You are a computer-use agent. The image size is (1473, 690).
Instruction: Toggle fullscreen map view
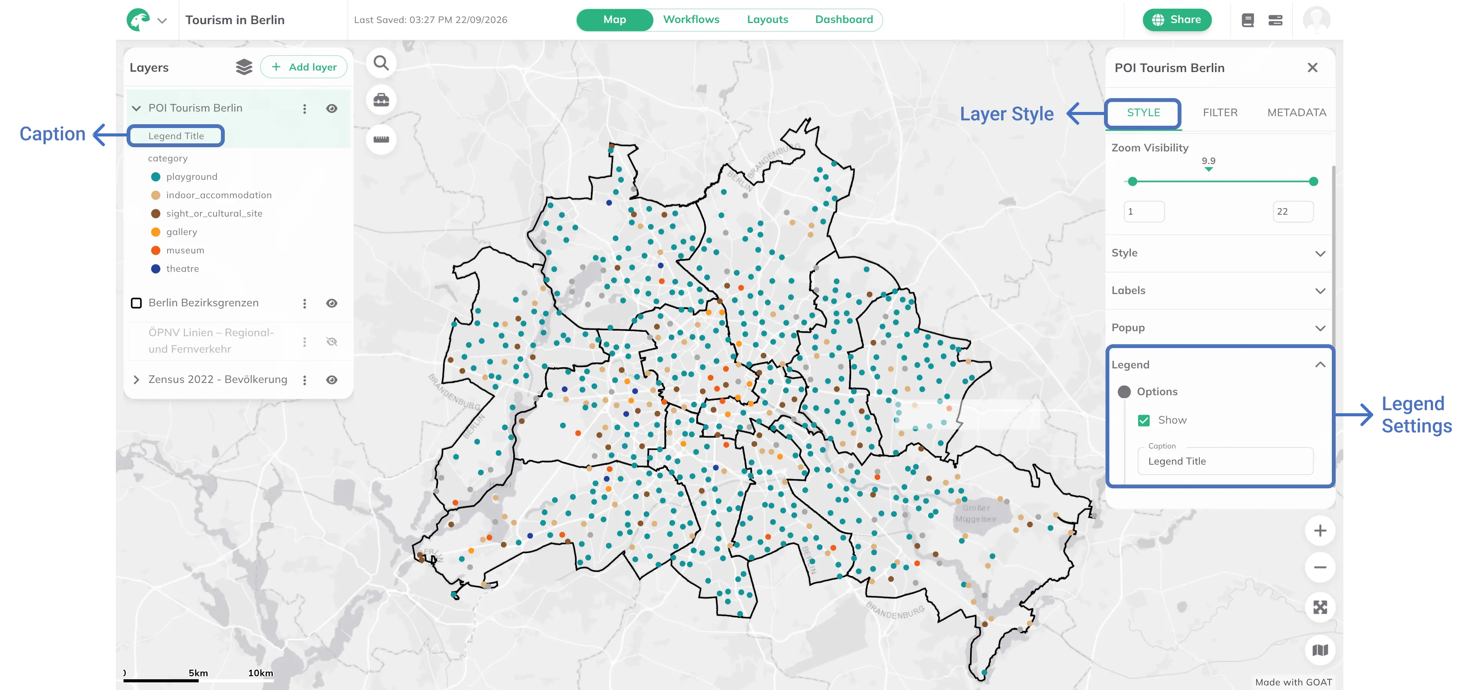pyautogui.click(x=1320, y=607)
